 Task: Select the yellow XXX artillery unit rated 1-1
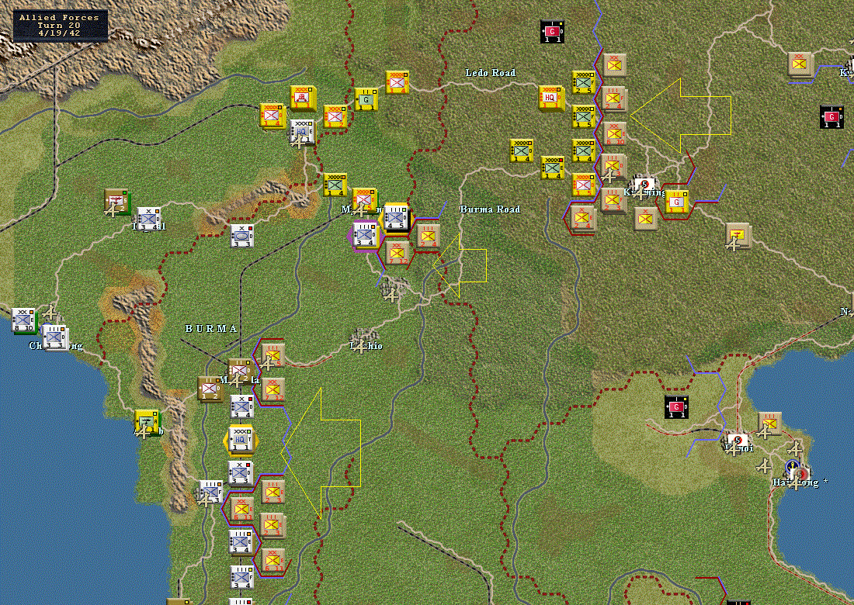(x=301, y=98)
